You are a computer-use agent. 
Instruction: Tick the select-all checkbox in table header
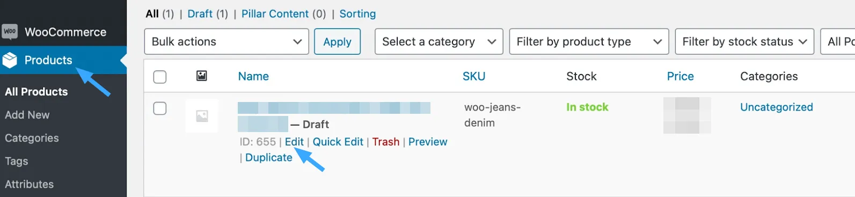point(160,77)
